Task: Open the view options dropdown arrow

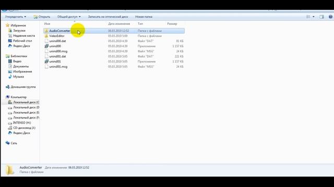Action: tap(313, 17)
